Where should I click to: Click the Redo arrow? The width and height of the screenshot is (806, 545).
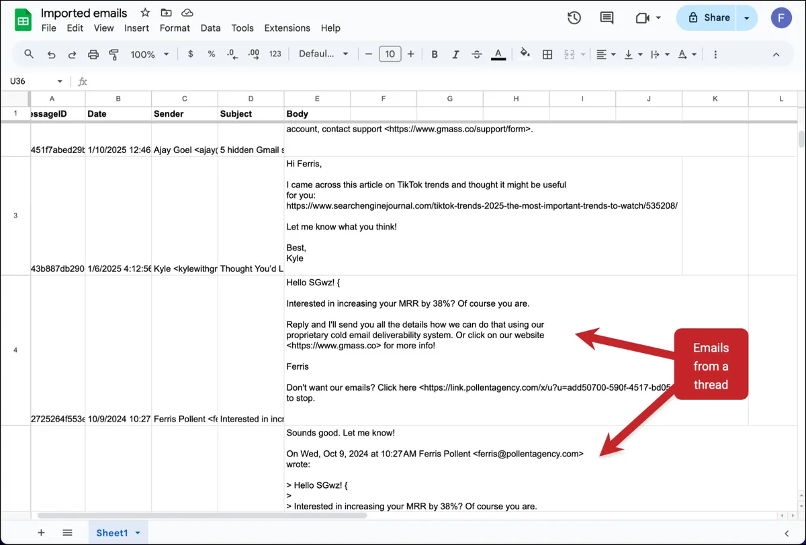72,54
